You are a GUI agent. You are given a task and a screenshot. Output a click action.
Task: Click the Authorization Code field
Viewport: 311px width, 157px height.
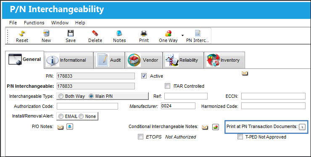click(87, 106)
